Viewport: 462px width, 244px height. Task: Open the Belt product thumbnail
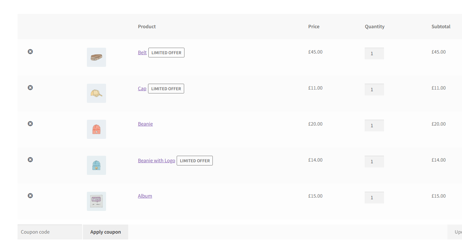[96, 57]
